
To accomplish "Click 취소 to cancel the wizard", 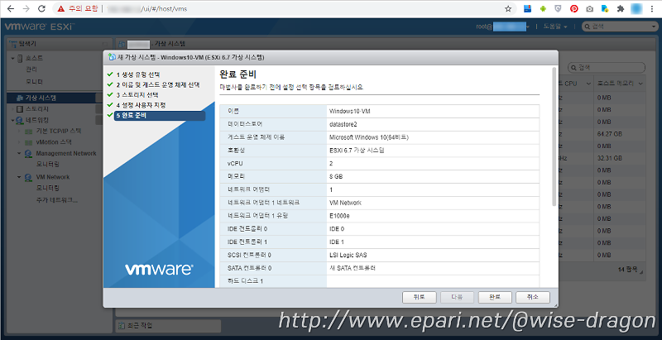I will click(x=533, y=297).
